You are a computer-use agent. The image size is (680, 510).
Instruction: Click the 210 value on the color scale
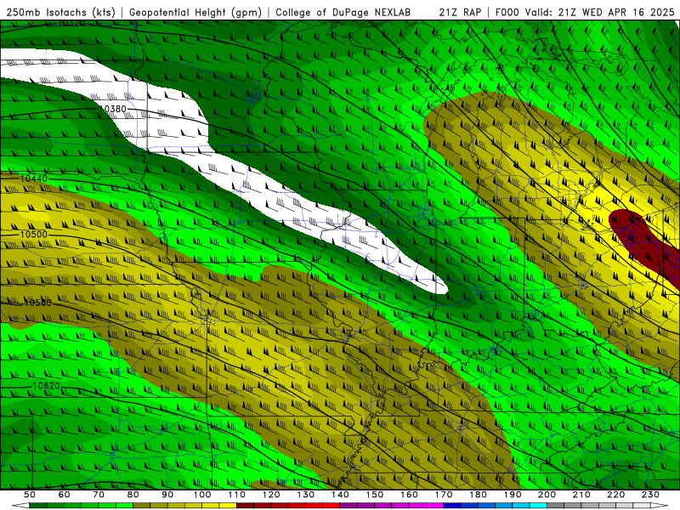581,495
